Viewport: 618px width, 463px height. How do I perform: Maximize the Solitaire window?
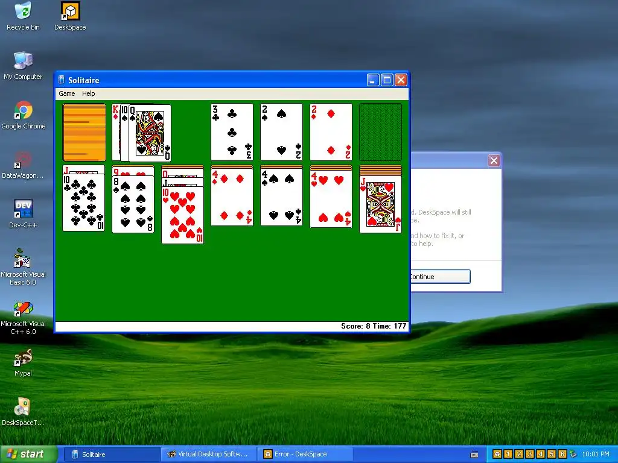point(387,80)
